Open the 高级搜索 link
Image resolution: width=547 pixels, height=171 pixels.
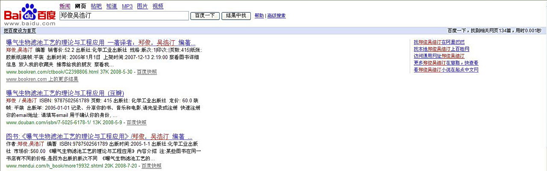point(276,16)
